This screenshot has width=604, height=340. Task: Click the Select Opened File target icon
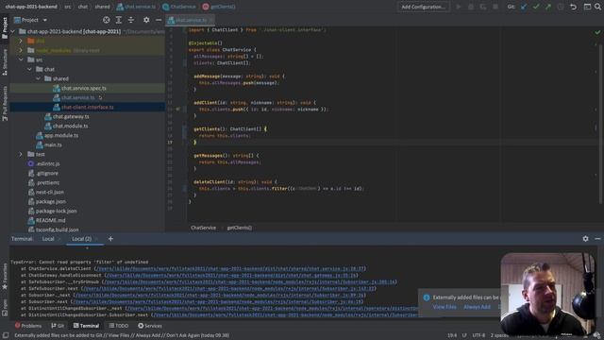107,20
